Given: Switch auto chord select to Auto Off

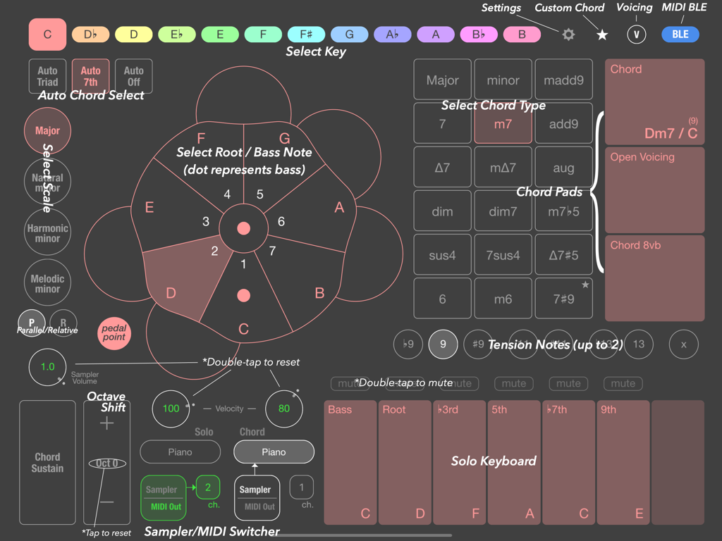Looking at the screenshot, I should [133, 76].
